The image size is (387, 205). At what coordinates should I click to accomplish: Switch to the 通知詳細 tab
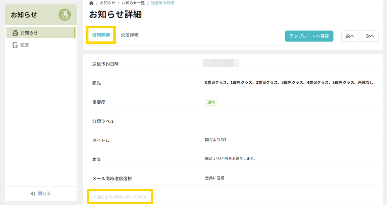pos(101,35)
